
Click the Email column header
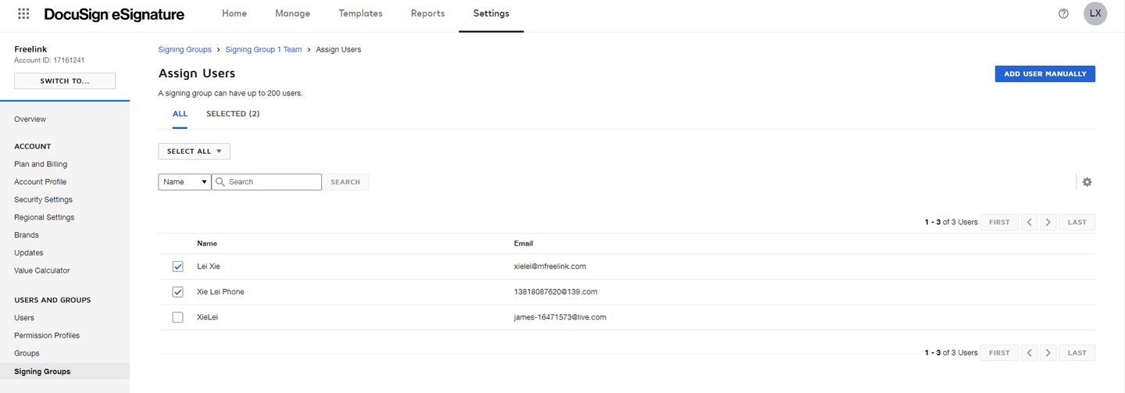[523, 244]
